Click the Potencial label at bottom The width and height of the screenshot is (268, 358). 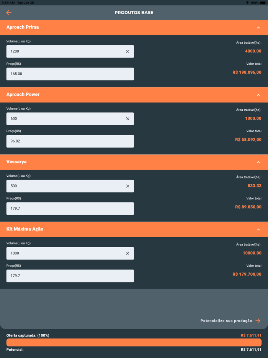15,350
